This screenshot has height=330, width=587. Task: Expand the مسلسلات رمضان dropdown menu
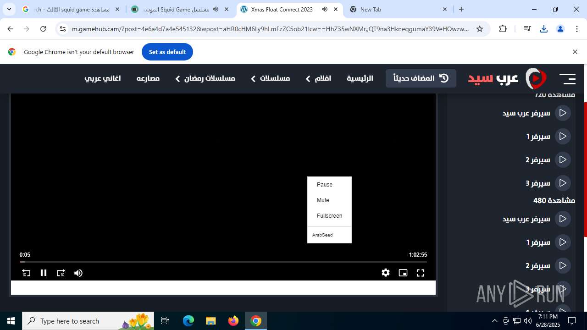click(x=205, y=78)
